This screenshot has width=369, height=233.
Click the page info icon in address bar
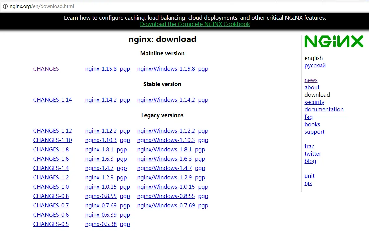pos(5,6)
